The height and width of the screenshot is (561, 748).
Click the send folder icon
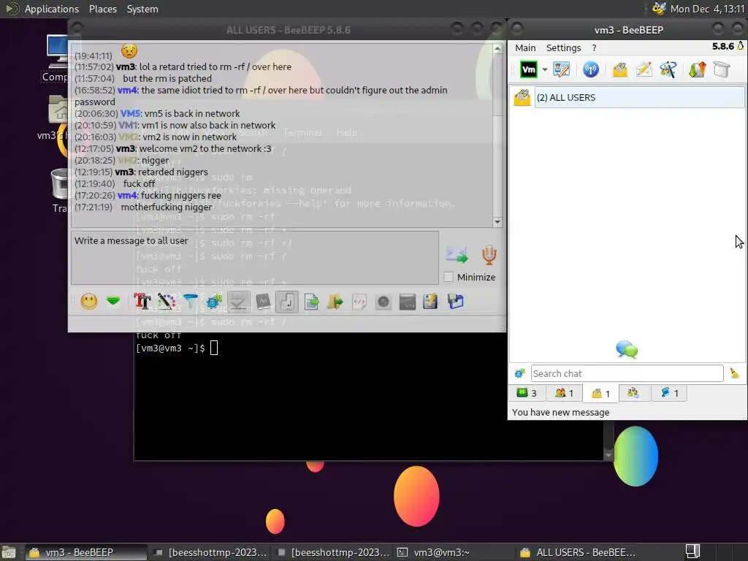[x=335, y=302]
